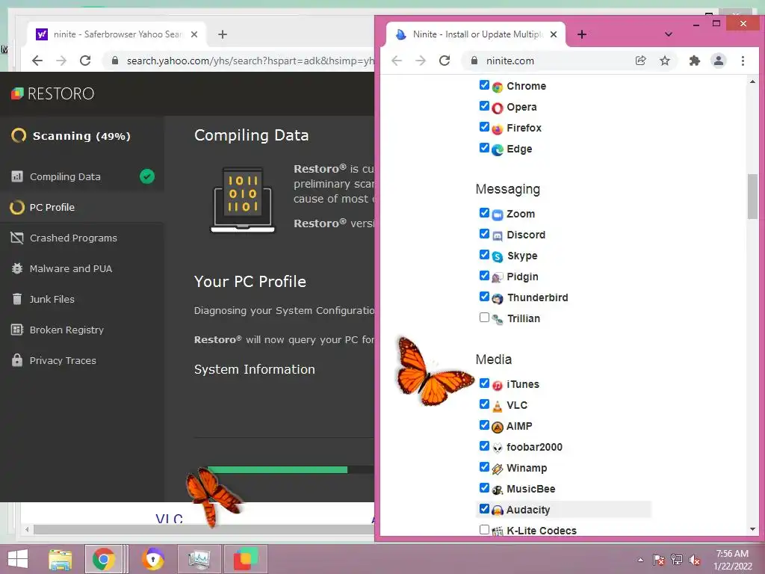Go back in the Yahoo search window
Image resolution: width=765 pixels, height=574 pixels.
(x=37, y=61)
